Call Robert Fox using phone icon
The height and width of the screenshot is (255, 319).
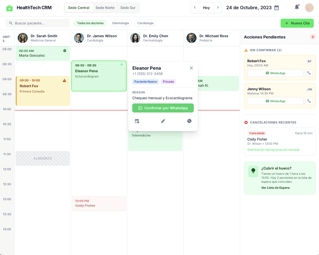(309, 73)
